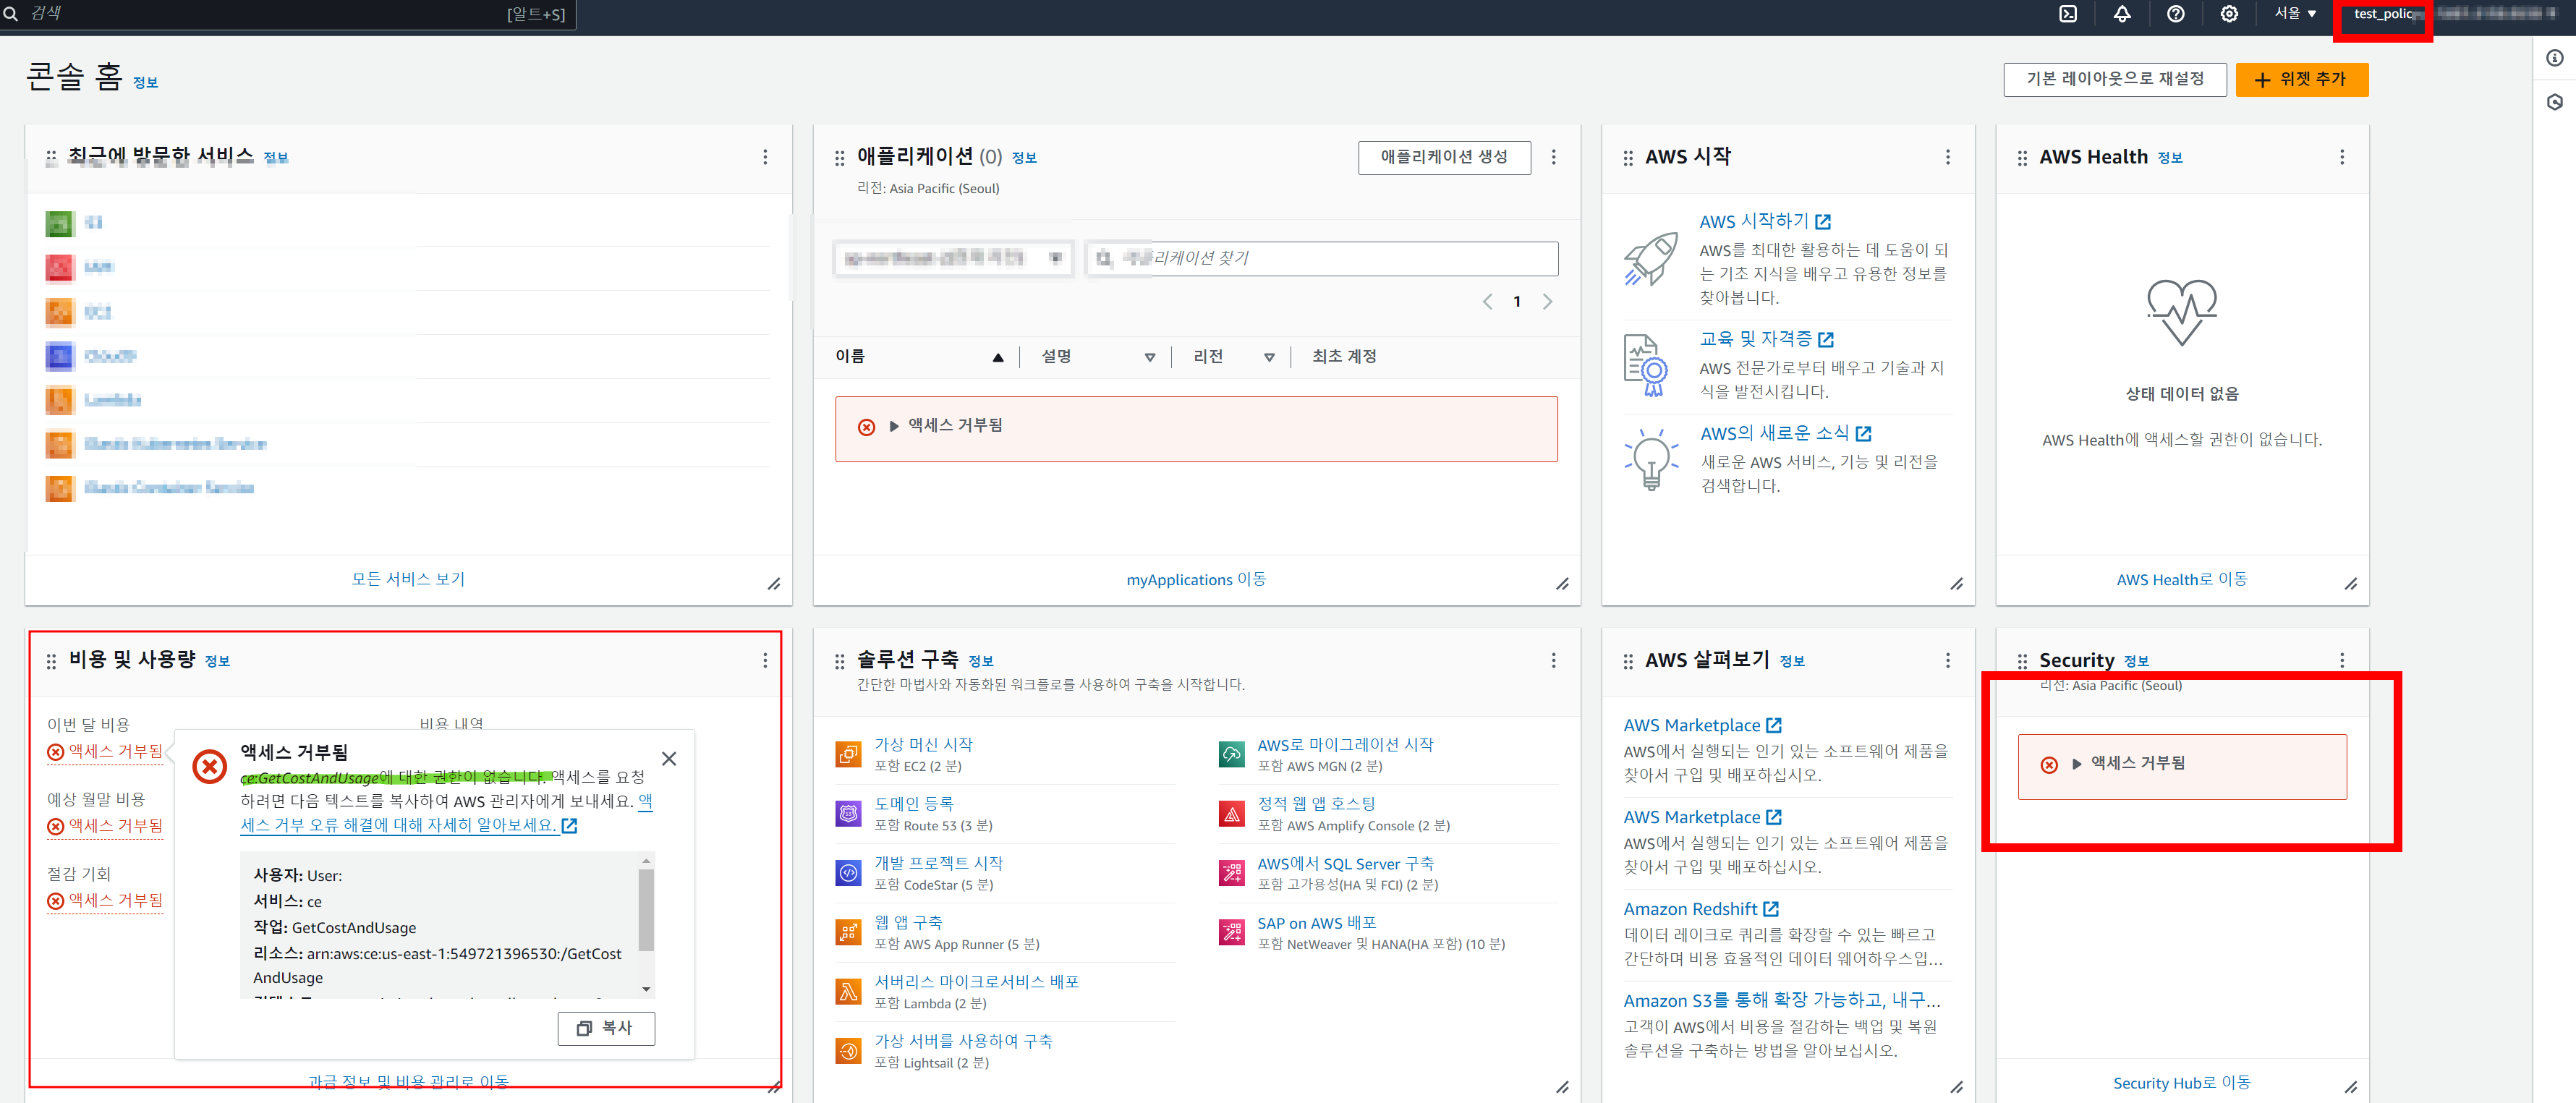Open kebab menu on AWS Health widget
The image size is (2576, 1103).
click(2341, 157)
